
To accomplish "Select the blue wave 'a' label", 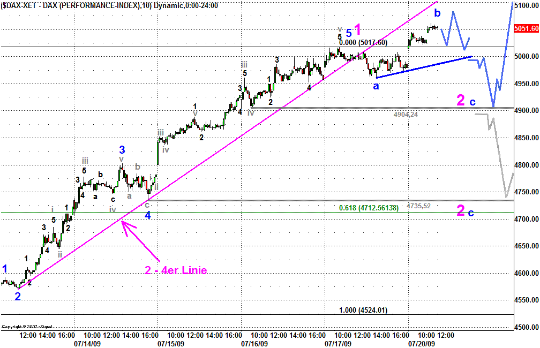I will [x=377, y=86].
